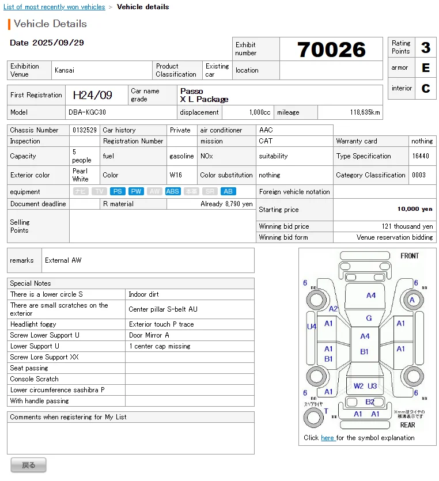Open the 'List of most recently won vehicles' link
Viewport: 439px width, 481px height.
click(54, 7)
